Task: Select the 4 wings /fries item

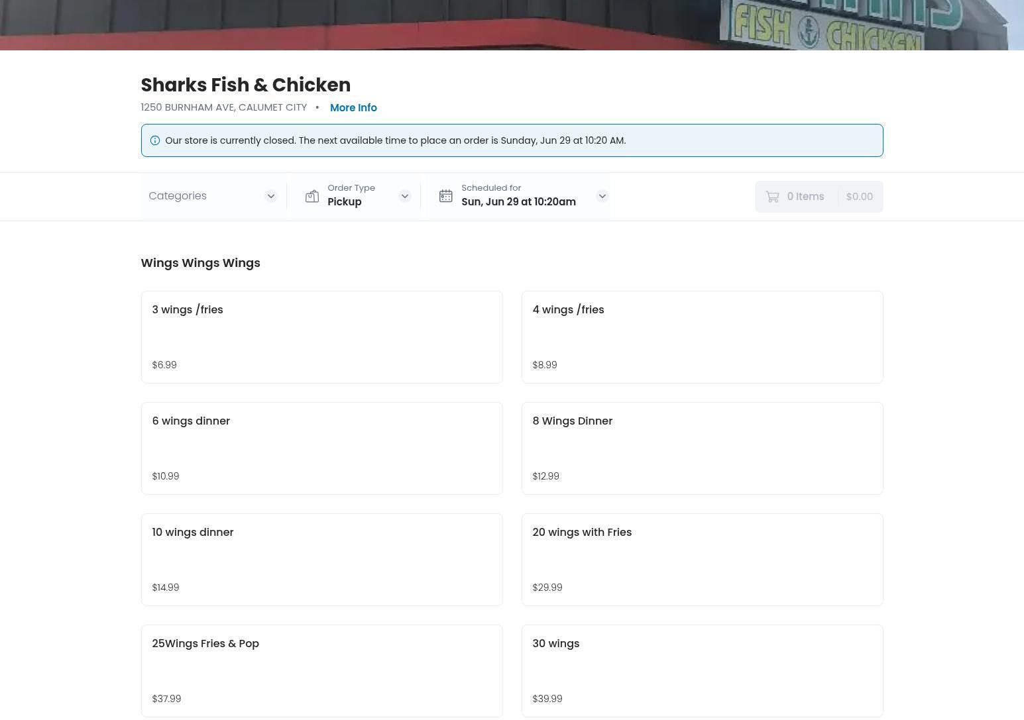Action: point(702,337)
